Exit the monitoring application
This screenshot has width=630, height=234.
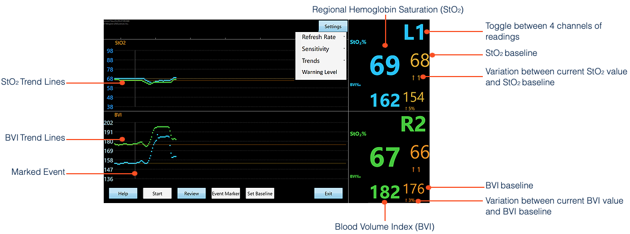click(328, 193)
